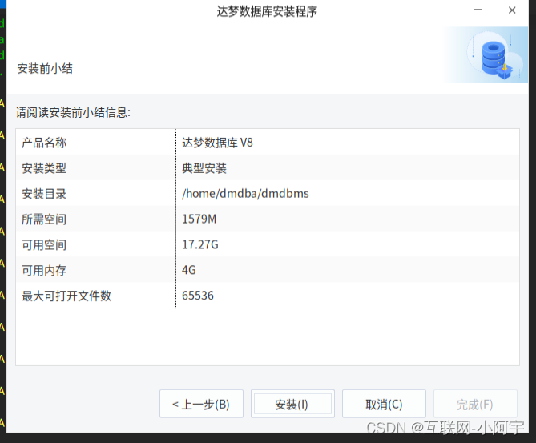Click the greyed 完成(F) finish button
This screenshot has height=443, width=536.
pos(475,404)
